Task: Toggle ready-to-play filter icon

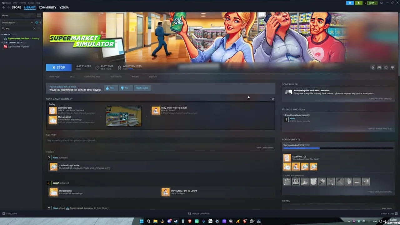Action: click(40, 22)
